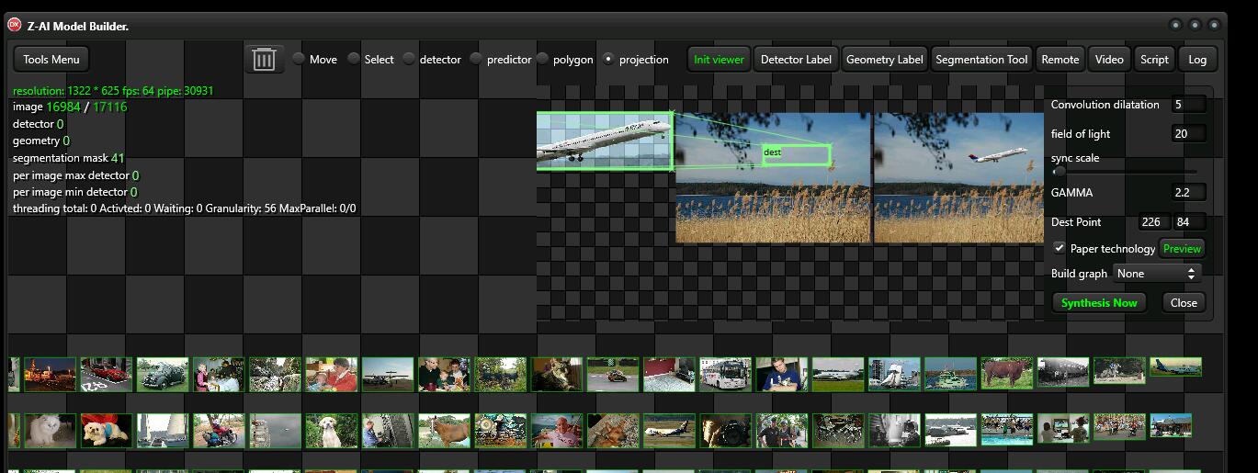This screenshot has height=473, width=1258.
Task: Edit the field of light value
Action: coord(1188,134)
